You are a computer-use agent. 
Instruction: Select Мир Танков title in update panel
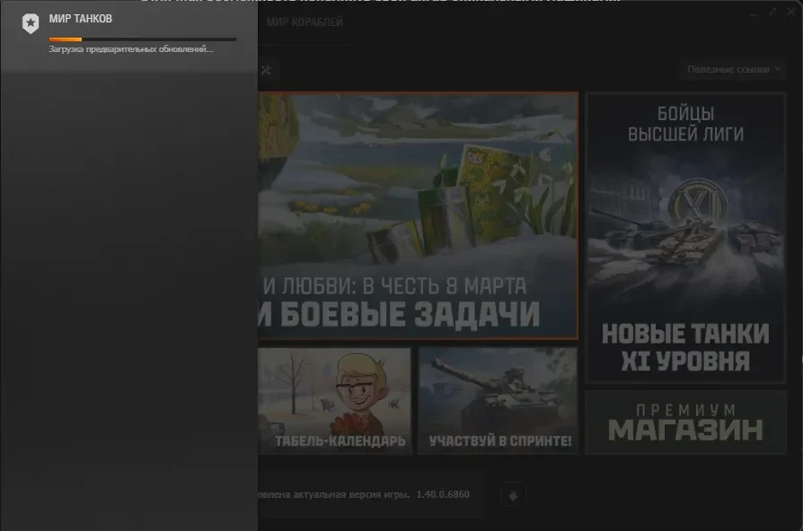(x=81, y=19)
